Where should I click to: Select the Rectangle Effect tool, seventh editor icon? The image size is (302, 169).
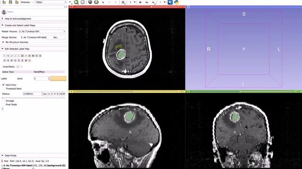click(26, 56)
